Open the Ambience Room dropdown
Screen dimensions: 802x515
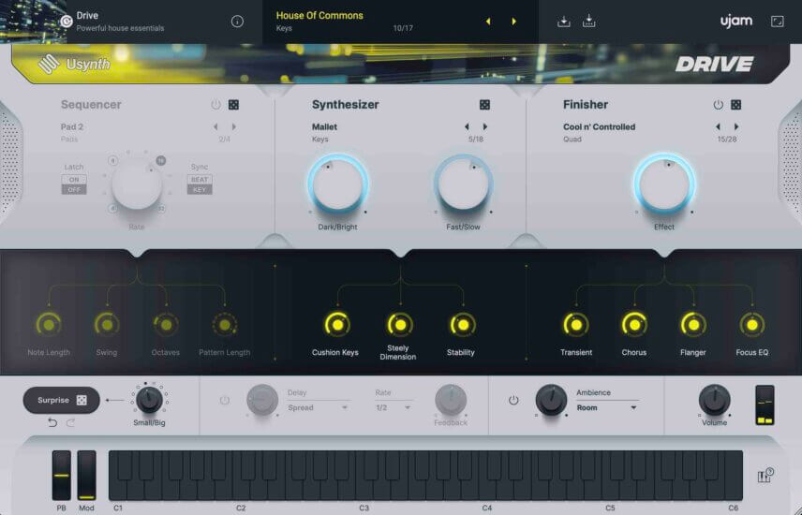coord(606,407)
